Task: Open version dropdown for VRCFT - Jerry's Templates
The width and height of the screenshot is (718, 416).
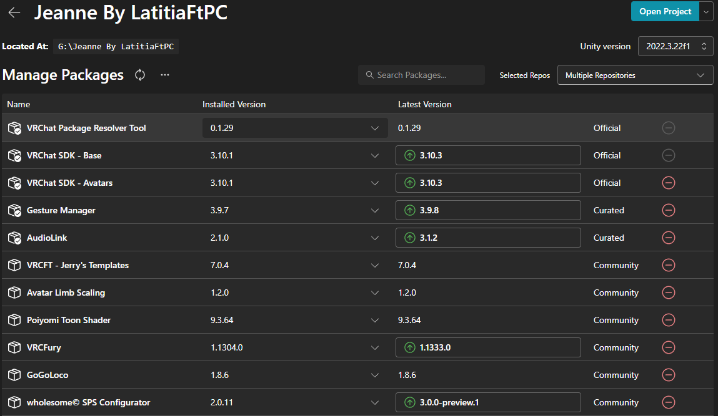Action: [295, 265]
